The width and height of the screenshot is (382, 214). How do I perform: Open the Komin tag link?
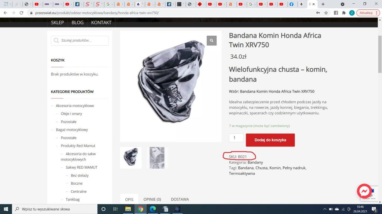pyautogui.click(x=275, y=168)
